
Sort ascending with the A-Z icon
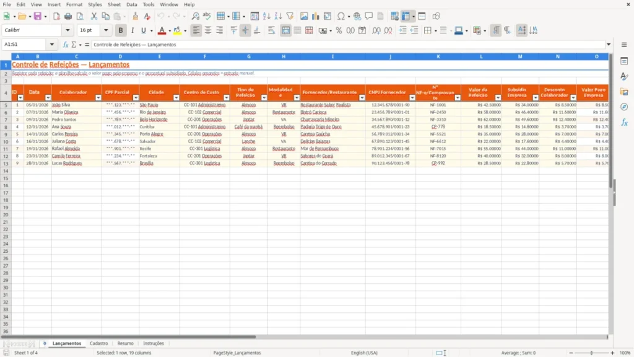click(x=266, y=16)
